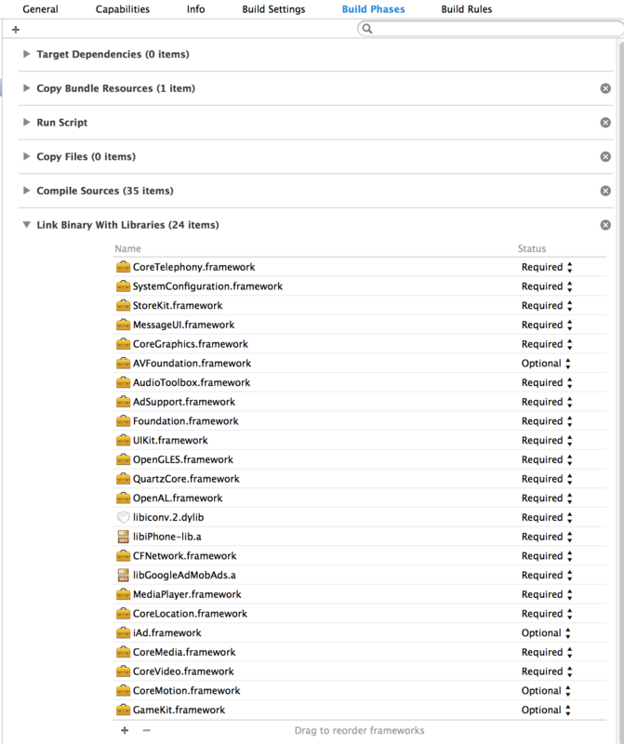Delete the Copy Files phase
This screenshot has width=624, height=744.
point(605,156)
